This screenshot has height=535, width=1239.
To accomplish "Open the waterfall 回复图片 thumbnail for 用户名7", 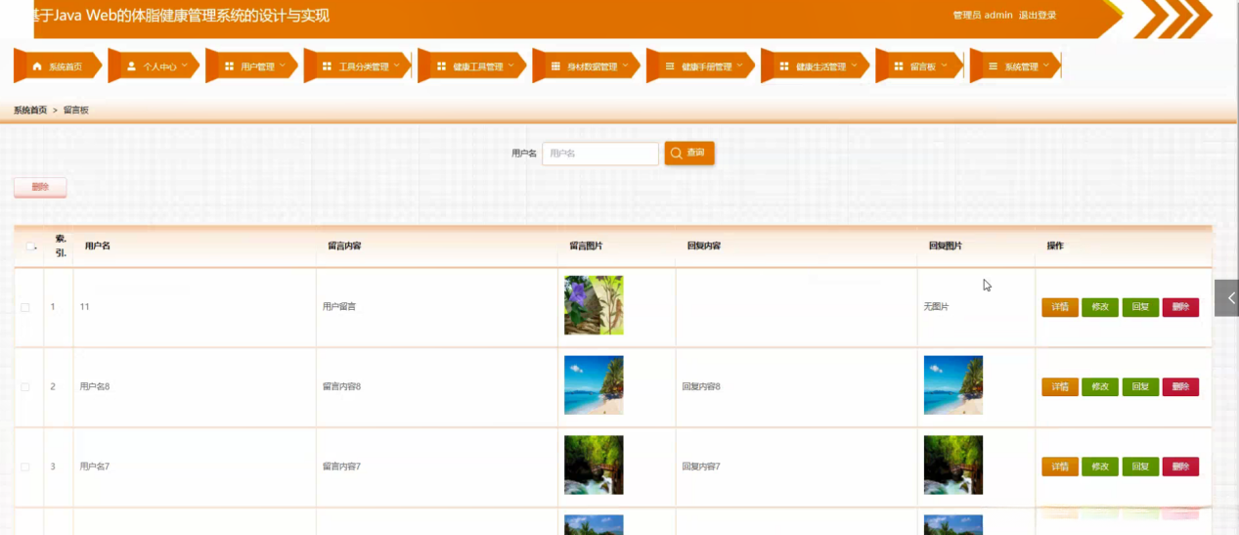I will [953, 466].
